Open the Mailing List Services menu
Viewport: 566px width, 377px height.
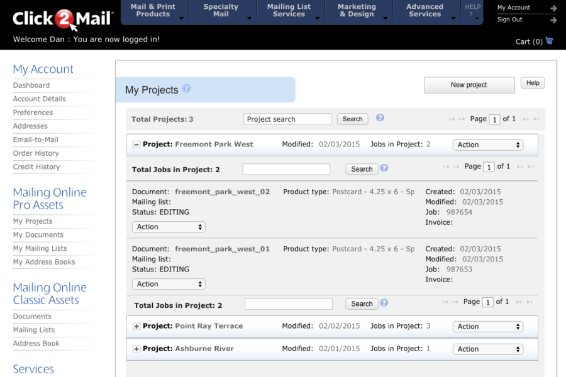click(289, 12)
